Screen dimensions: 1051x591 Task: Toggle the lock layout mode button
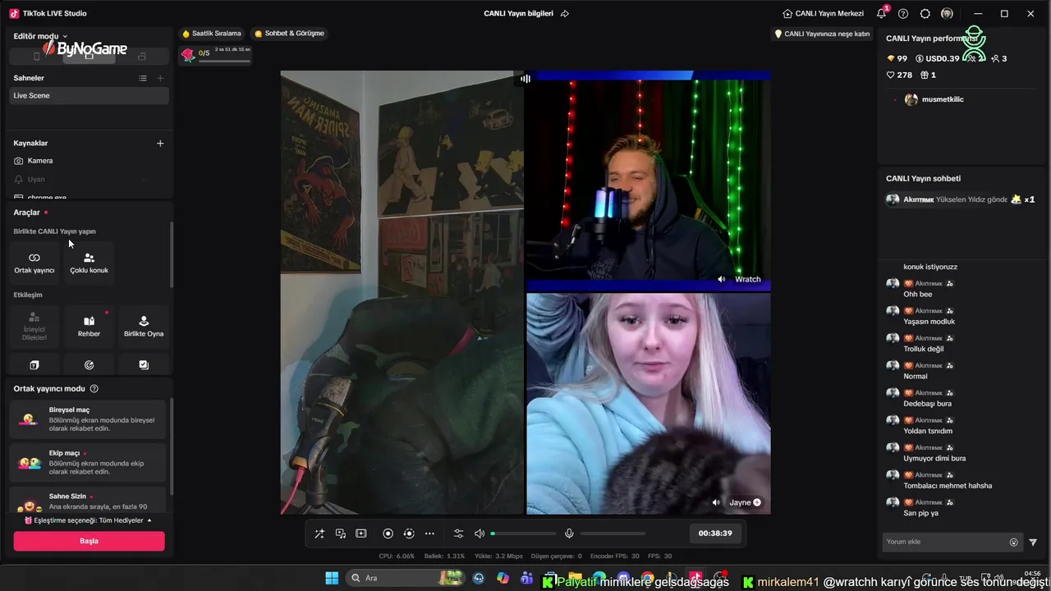coord(141,56)
